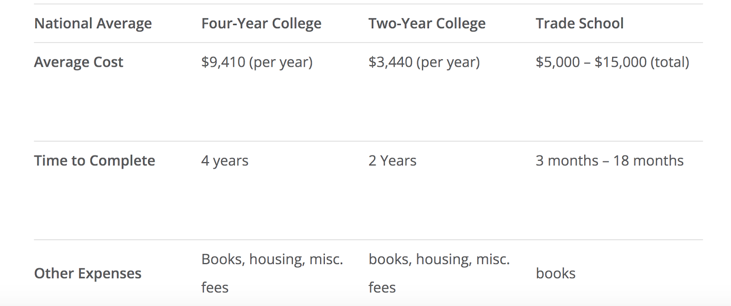Select the Two-Year College header
This screenshot has height=306, width=731.
point(427,23)
